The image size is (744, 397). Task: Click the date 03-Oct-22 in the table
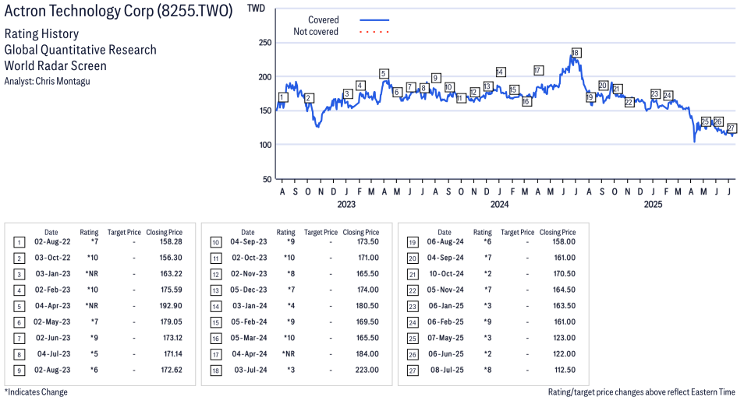click(x=52, y=258)
